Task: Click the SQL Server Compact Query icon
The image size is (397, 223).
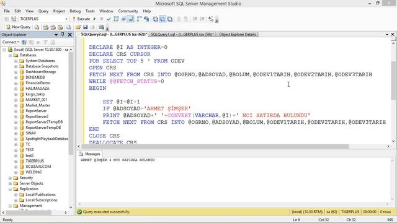Action: (x=69, y=27)
